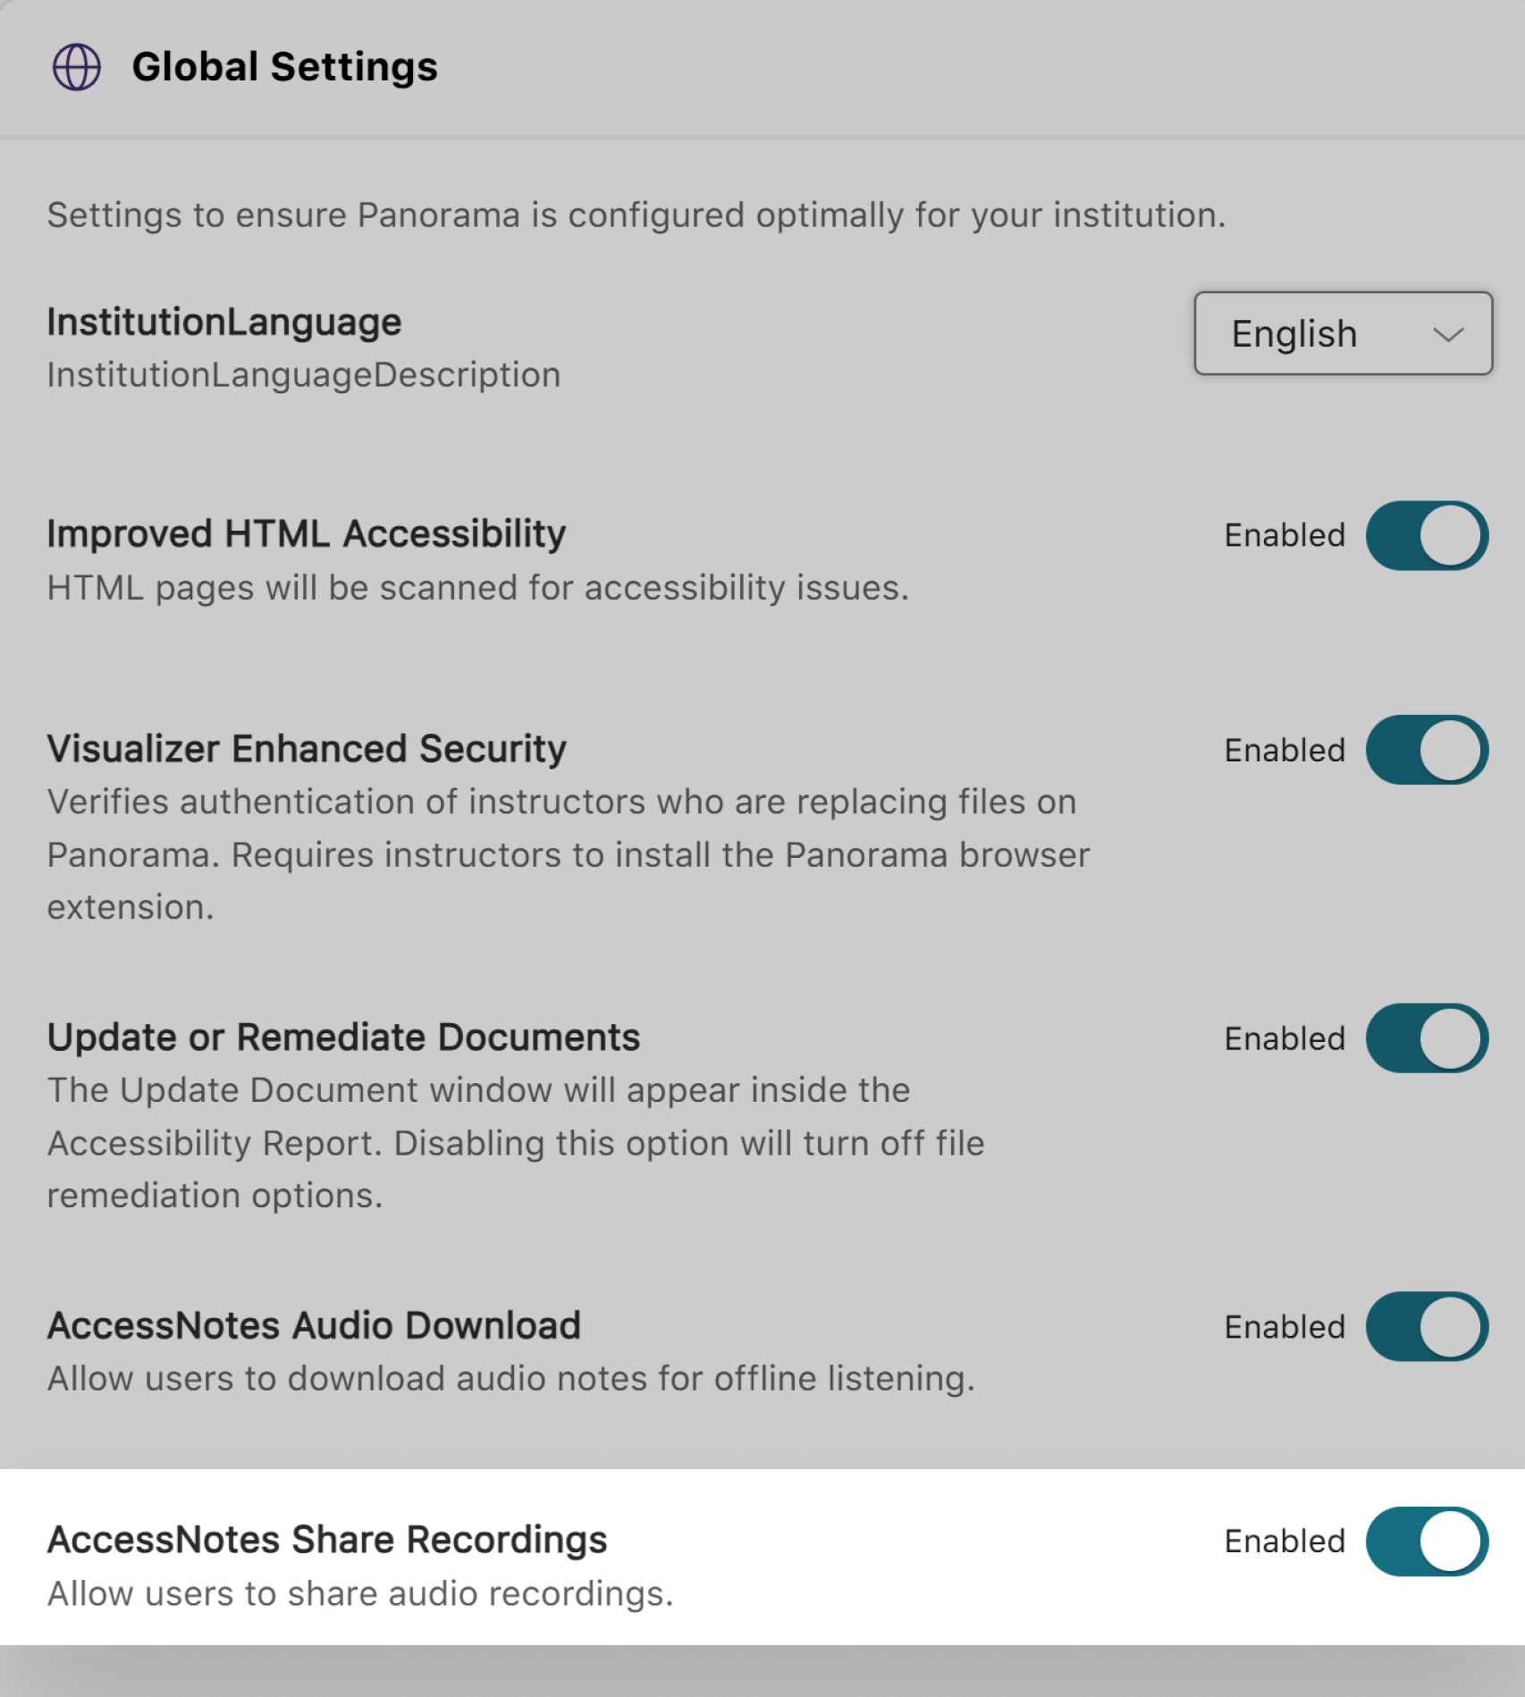Click the Visualizer Enhanced Security title
This screenshot has height=1697, width=1525.
(306, 749)
